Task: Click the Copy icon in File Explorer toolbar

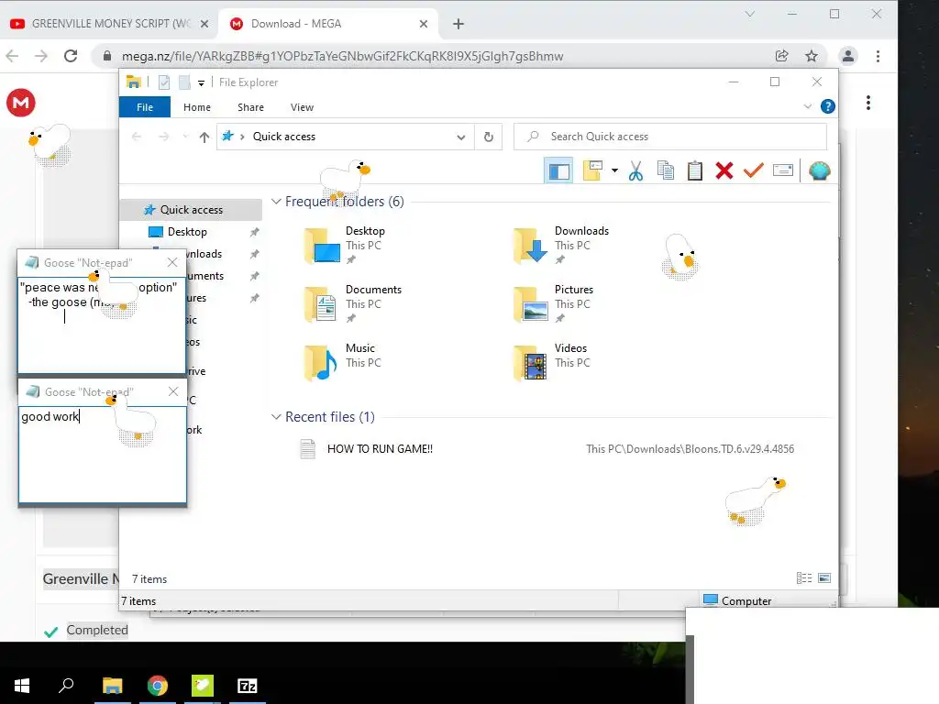Action: tap(666, 171)
